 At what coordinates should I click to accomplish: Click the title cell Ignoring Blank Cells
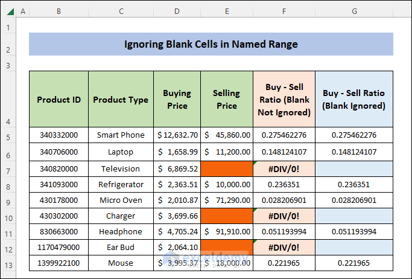(211, 44)
